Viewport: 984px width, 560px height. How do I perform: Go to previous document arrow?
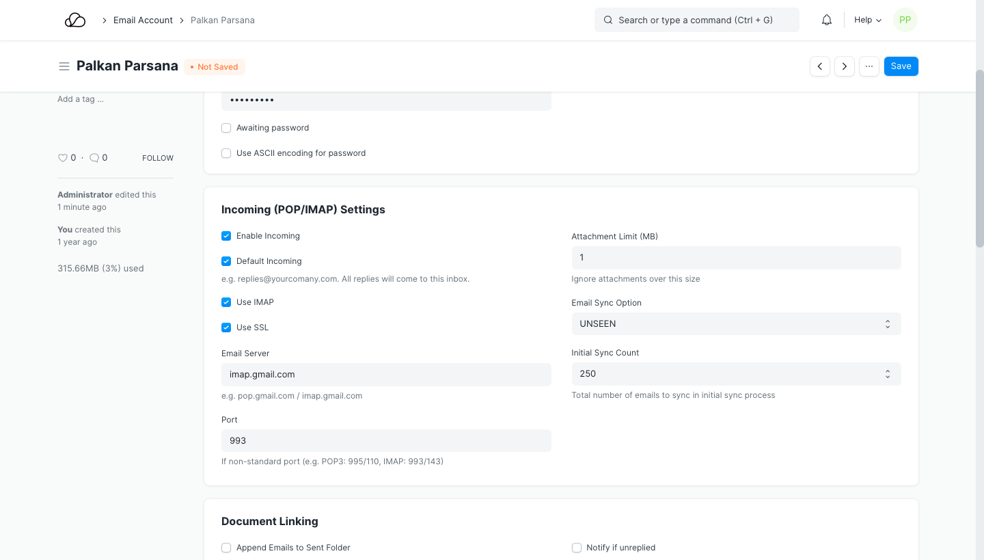(820, 66)
